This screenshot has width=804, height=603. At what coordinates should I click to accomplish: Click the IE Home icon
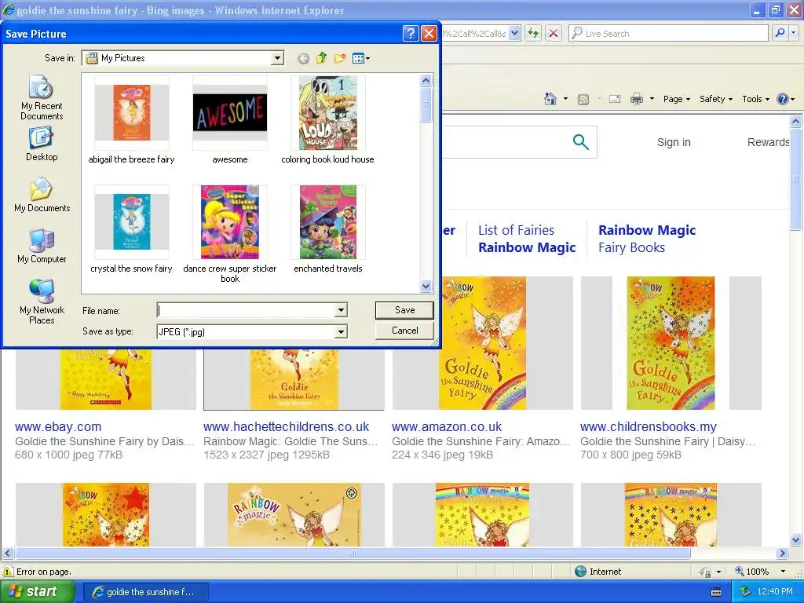(550, 98)
